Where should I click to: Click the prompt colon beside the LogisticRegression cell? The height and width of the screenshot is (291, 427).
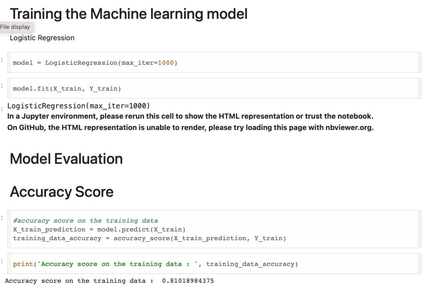[2, 59]
